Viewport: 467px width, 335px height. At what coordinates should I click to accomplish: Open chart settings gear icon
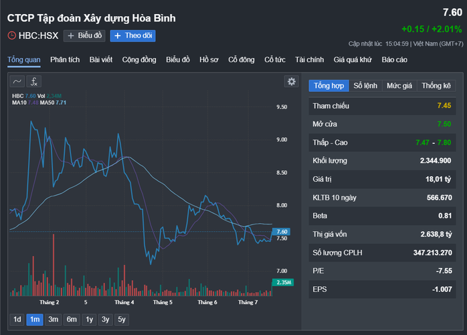tap(292, 82)
